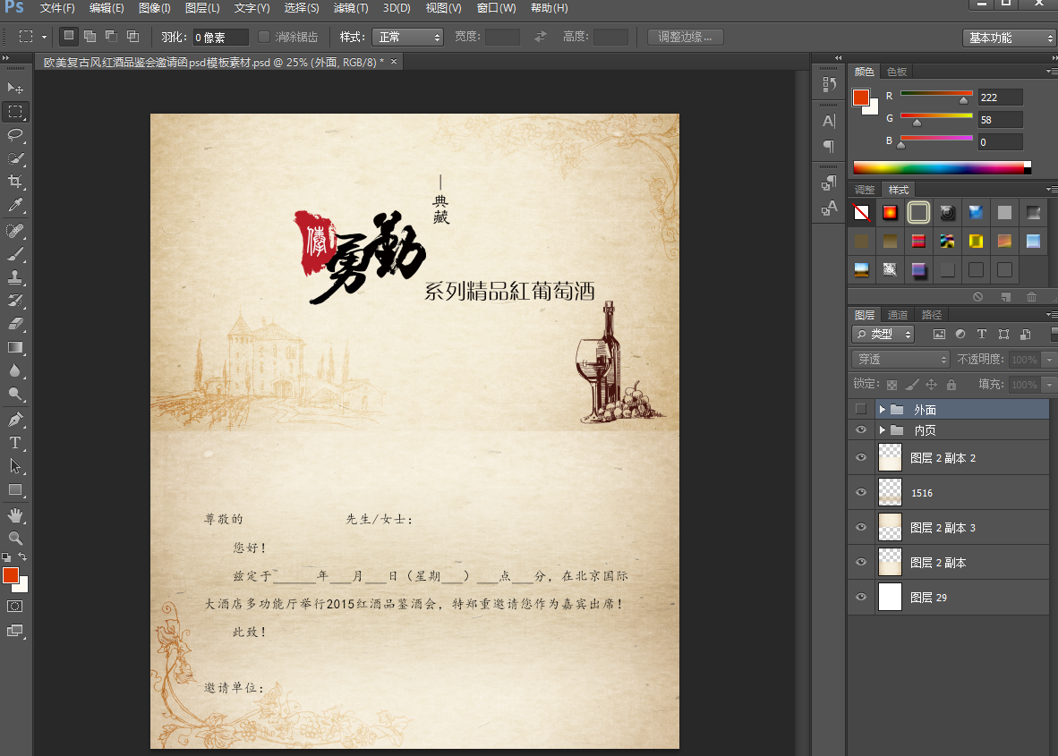1058x756 pixels.
Task: Set the foreground color in Color panel
Action: [x=860, y=98]
